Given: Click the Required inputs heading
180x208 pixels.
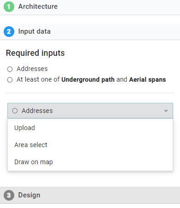Looking at the screenshot, I should 35,53.
